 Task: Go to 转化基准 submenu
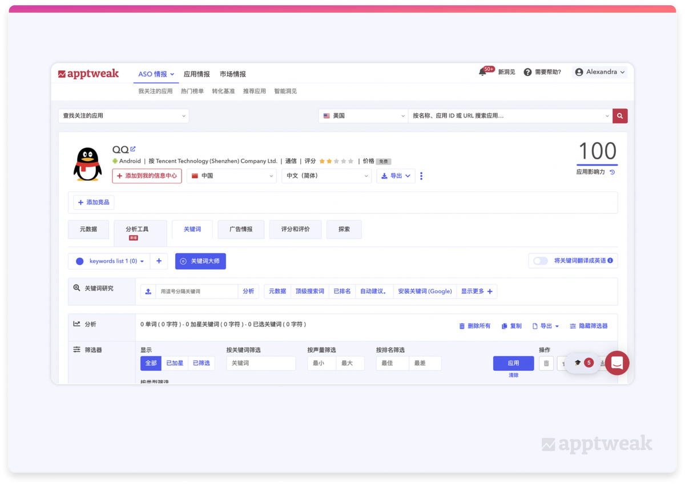pos(223,91)
